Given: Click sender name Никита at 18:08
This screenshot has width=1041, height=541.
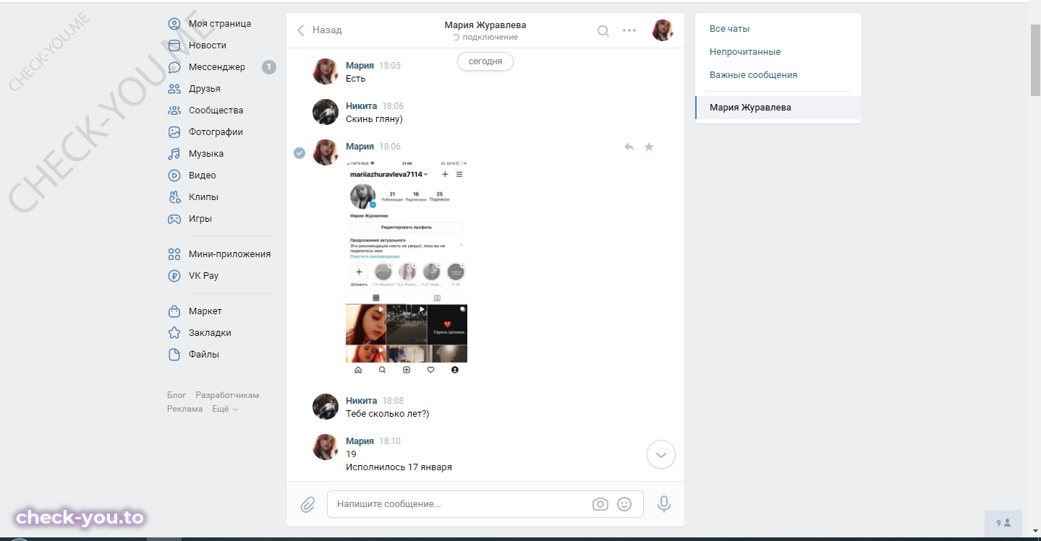Looking at the screenshot, I should click(x=361, y=401).
